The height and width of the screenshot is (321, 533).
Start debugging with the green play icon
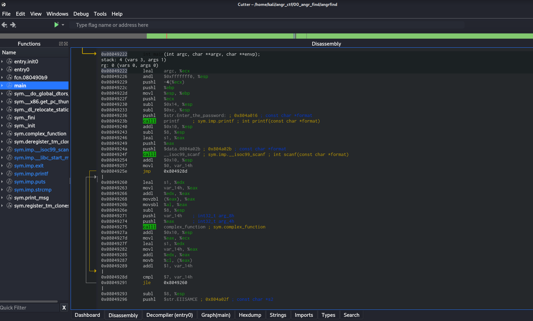(x=56, y=25)
